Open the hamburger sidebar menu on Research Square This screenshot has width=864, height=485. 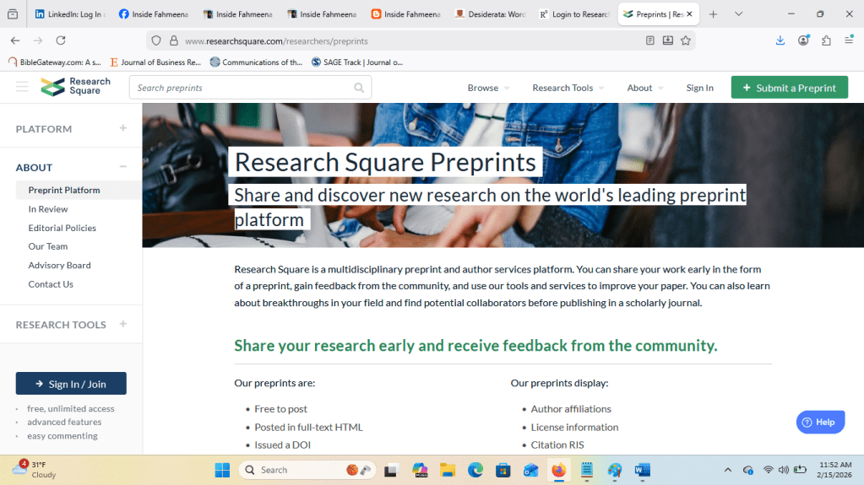pyautogui.click(x=22, y=87)
